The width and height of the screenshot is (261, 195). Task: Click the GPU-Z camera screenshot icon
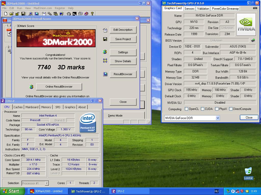point(255,8)
